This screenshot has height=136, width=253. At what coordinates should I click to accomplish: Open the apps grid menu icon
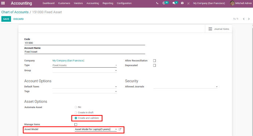coord(3,3)
